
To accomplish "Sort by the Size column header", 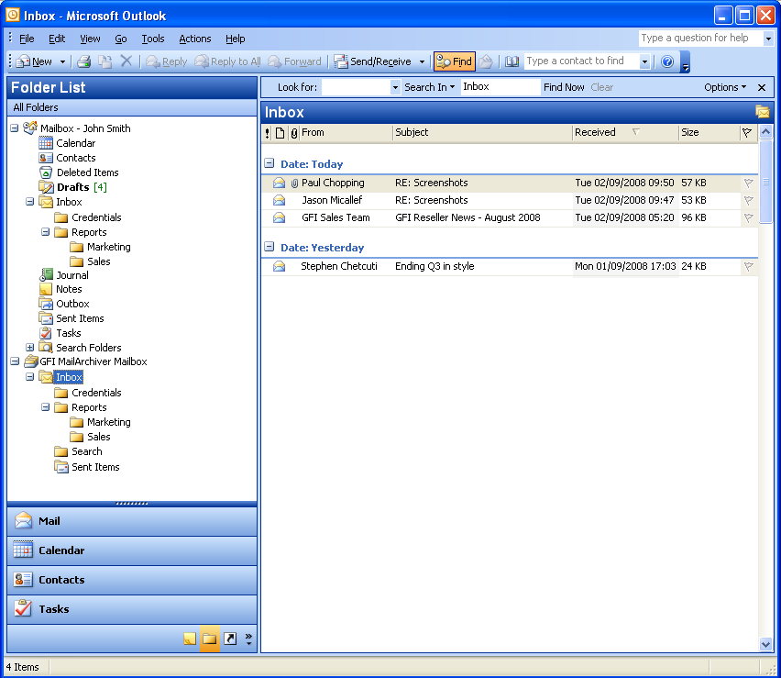I will pos(709,133).
